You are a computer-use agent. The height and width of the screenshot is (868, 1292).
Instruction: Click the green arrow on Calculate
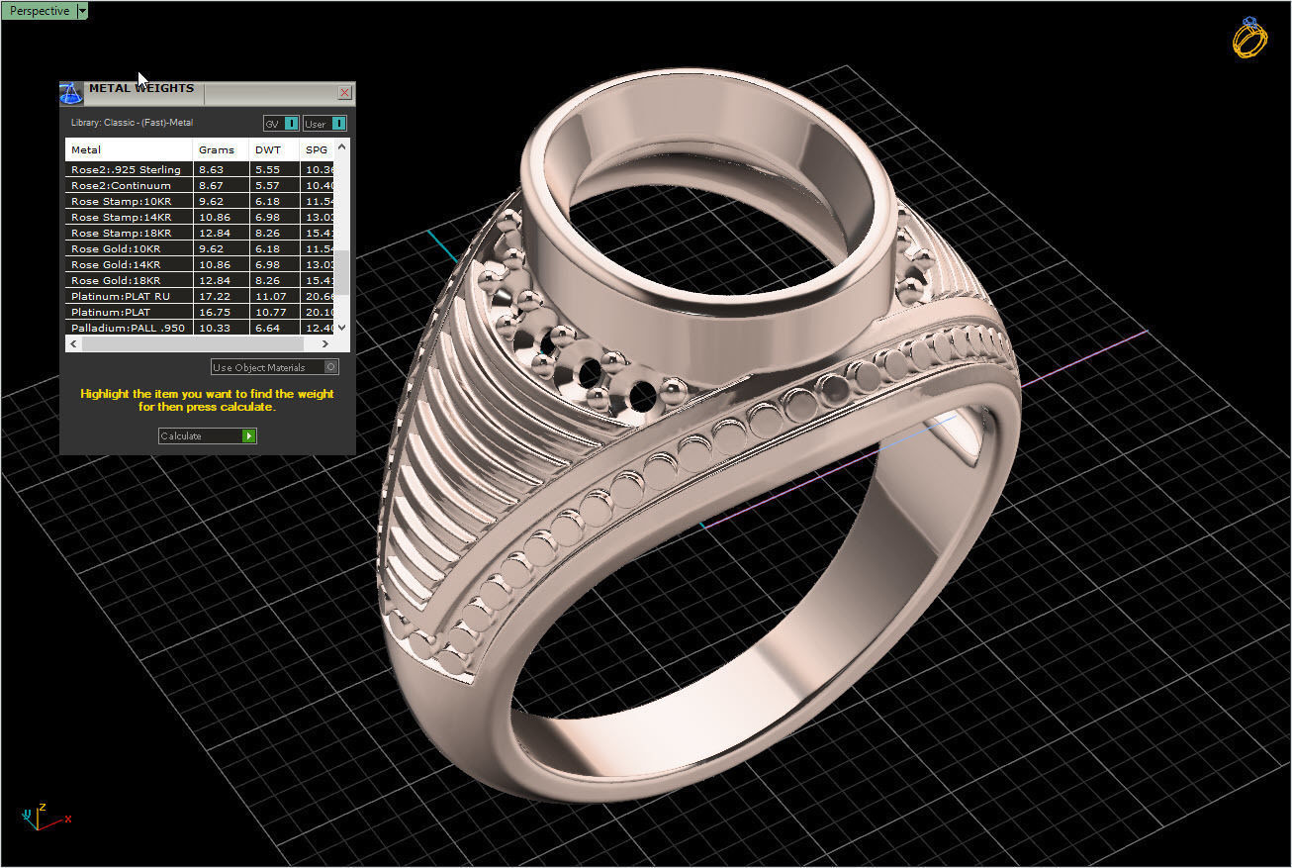(x=249, y=435)
